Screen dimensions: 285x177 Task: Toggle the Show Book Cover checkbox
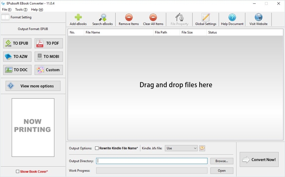18,171
